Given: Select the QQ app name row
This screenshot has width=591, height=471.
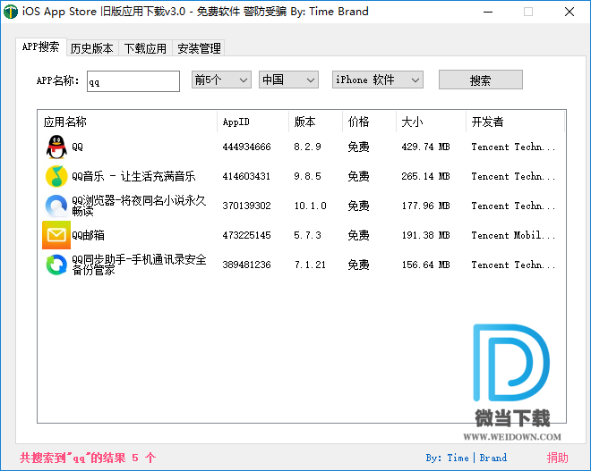Looking at the screenshot, I should pyautogui.click(x=77, y=147).
